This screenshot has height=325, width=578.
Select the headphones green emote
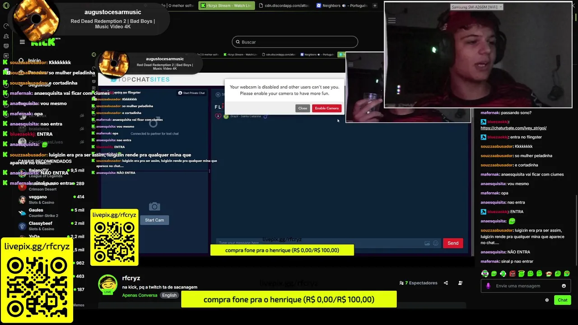click(485, 274)
